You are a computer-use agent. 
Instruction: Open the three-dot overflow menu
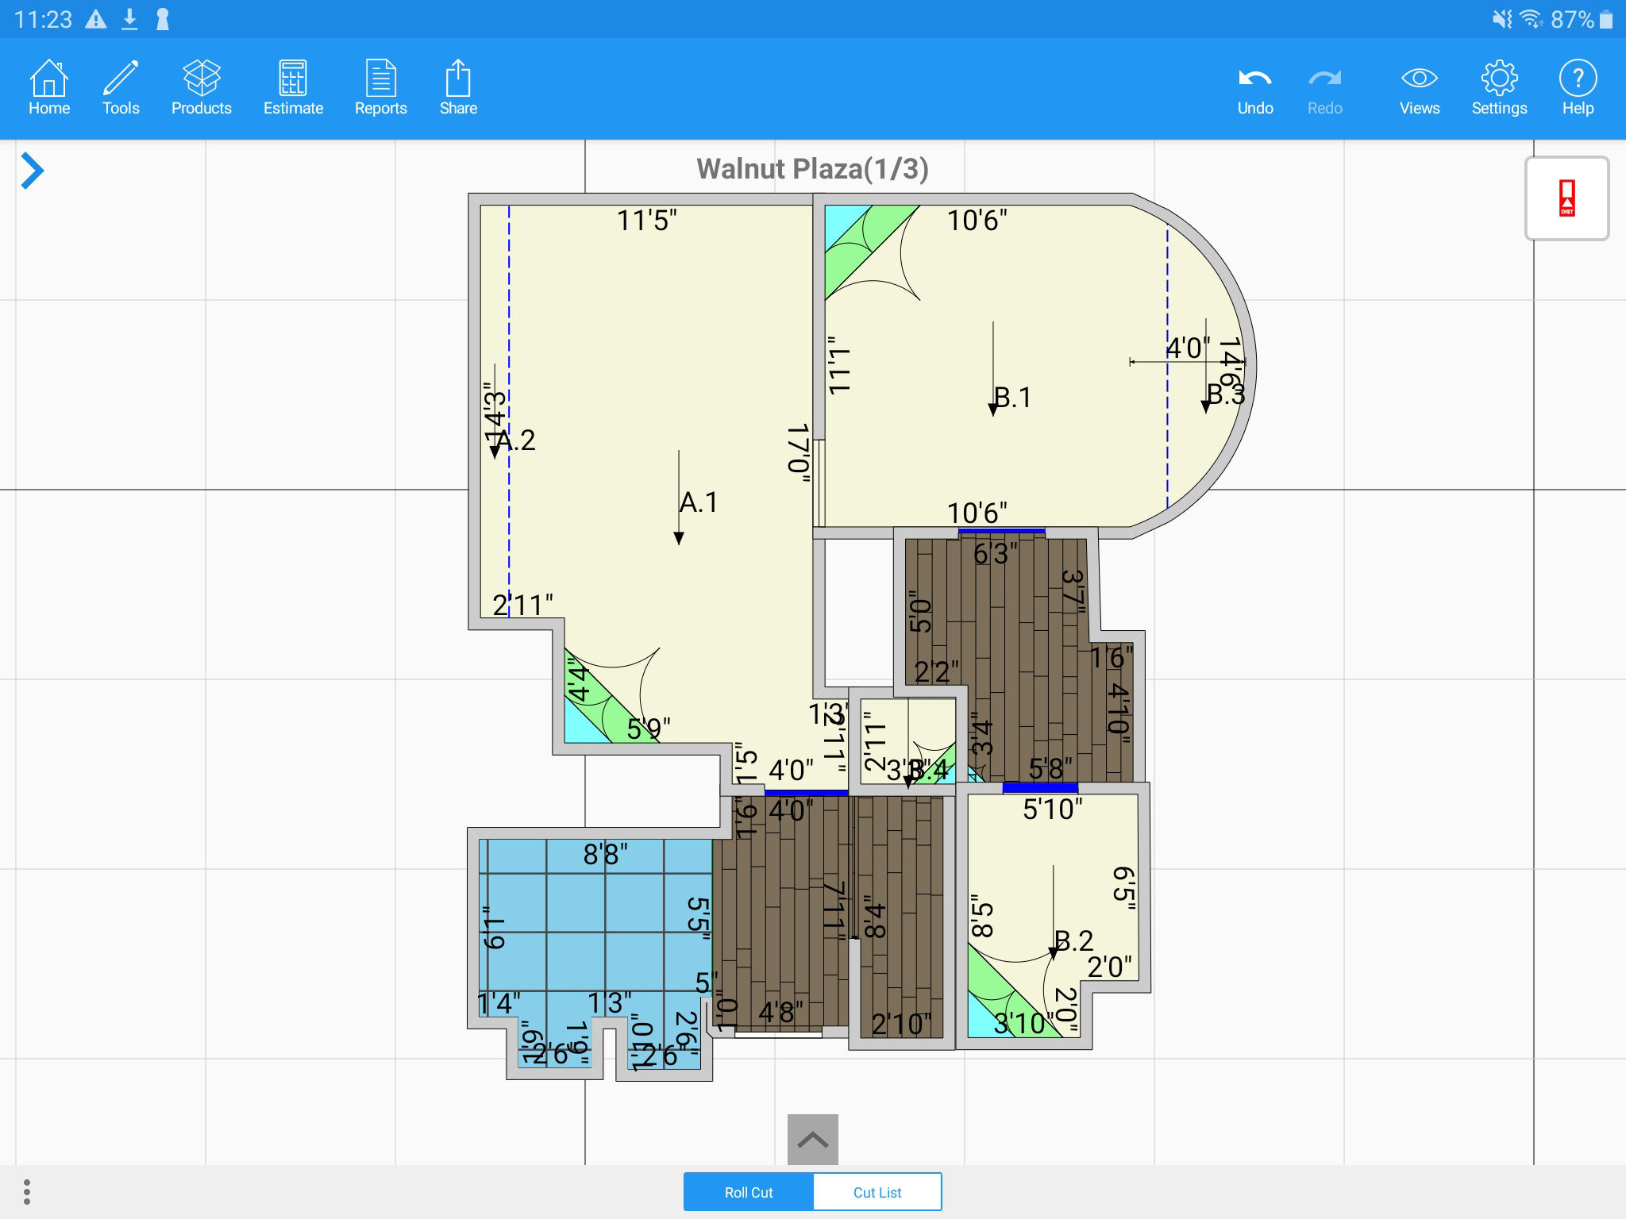tap(27, 1191)
